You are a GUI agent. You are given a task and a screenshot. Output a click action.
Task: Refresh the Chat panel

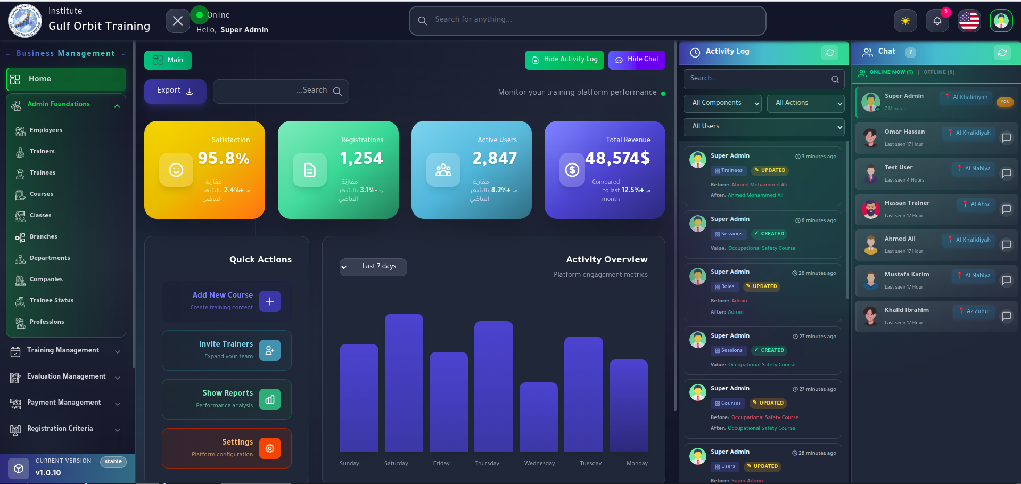coord(1002,52)
